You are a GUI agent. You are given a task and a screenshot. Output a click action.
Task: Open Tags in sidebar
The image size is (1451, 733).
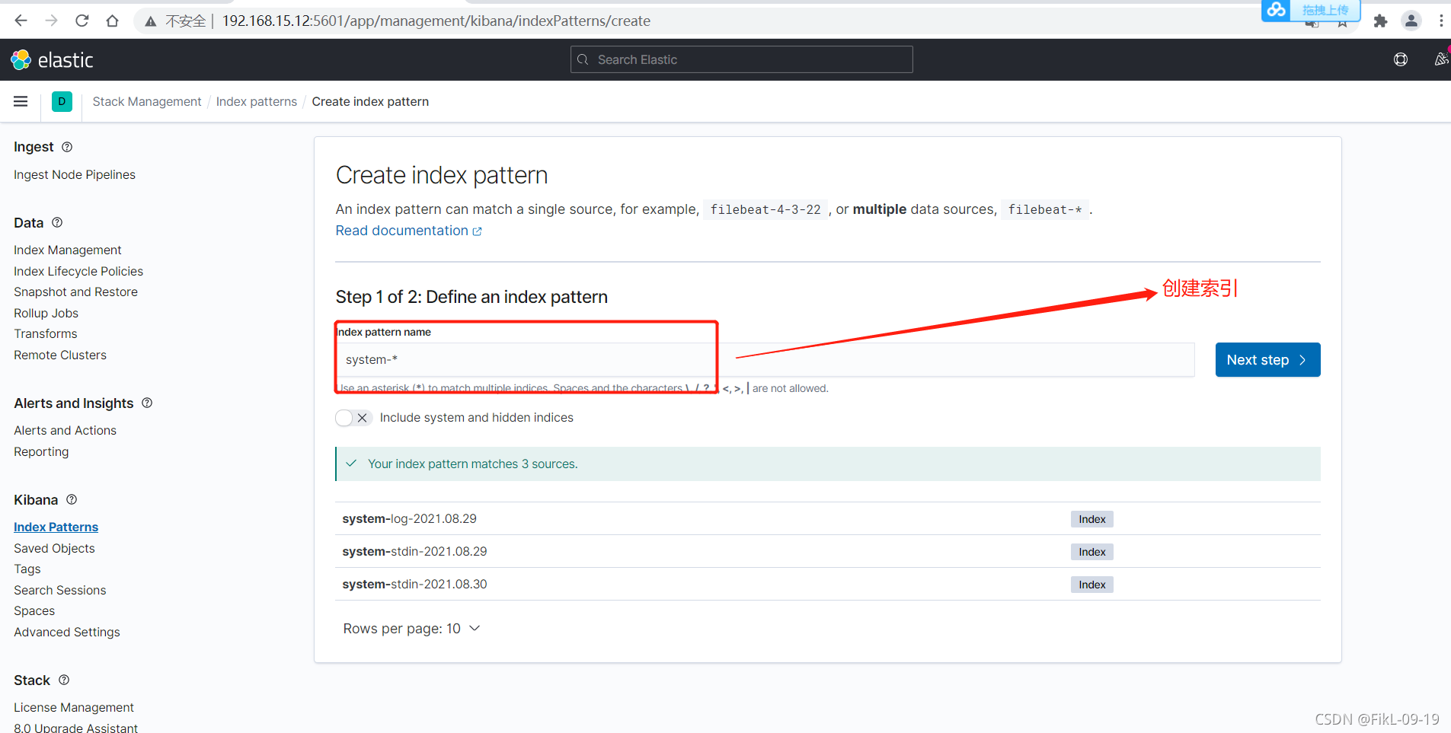coord(27,569)
